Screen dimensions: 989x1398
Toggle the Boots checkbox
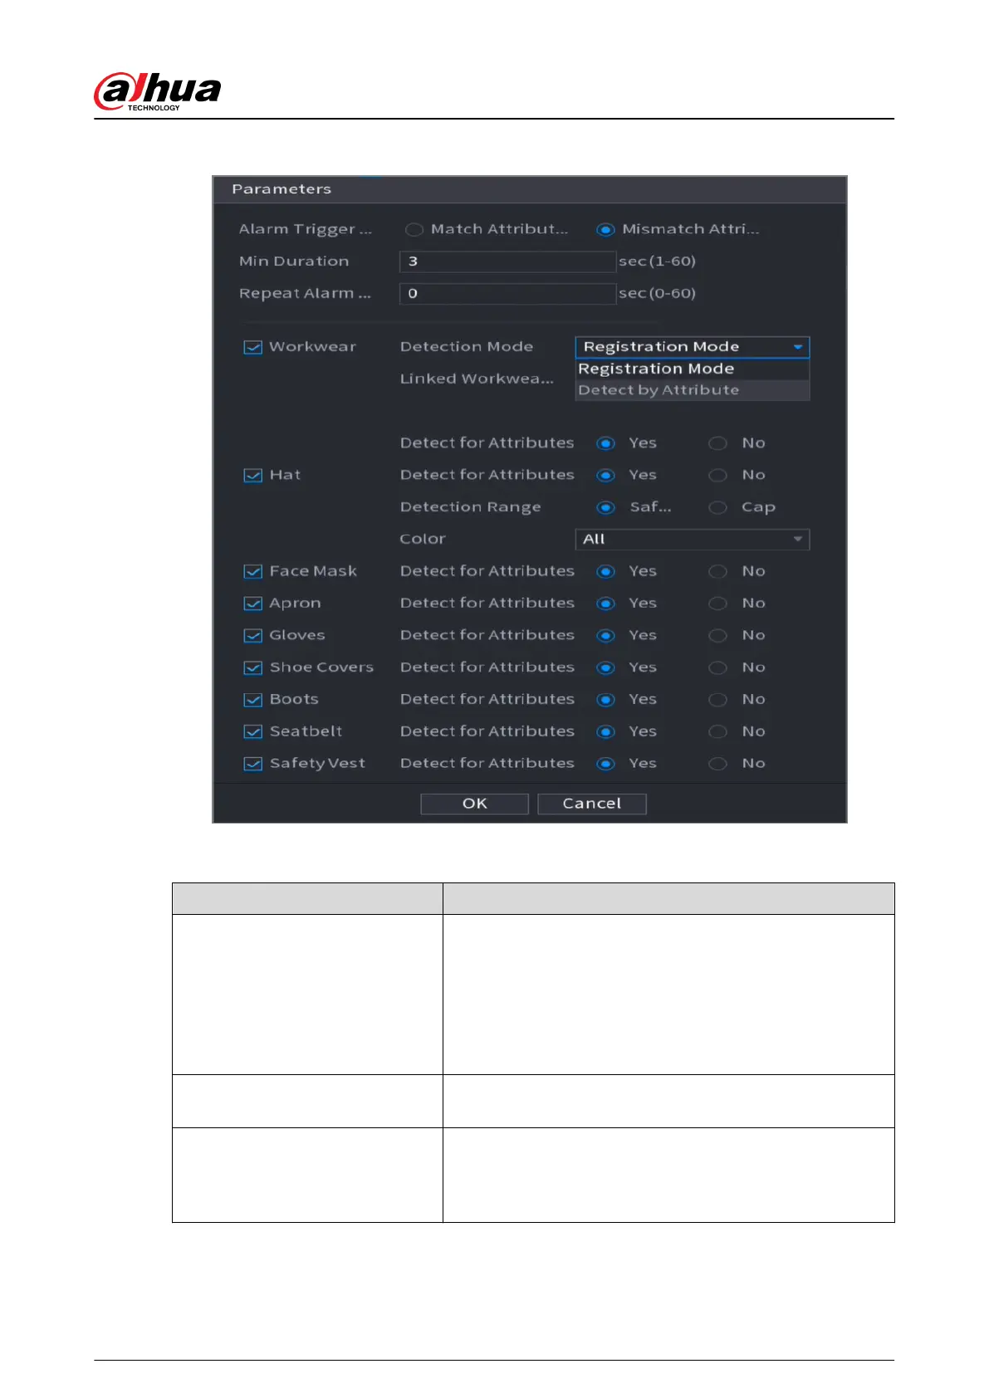[x=253, y=700]
